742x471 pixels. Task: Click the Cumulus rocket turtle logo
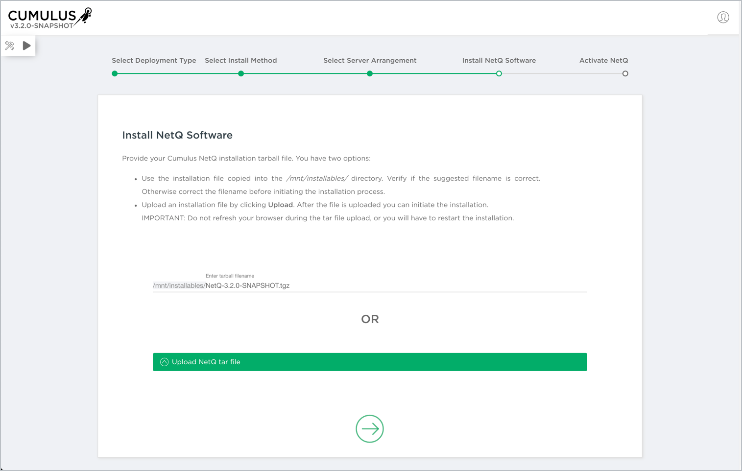(85, 15)
